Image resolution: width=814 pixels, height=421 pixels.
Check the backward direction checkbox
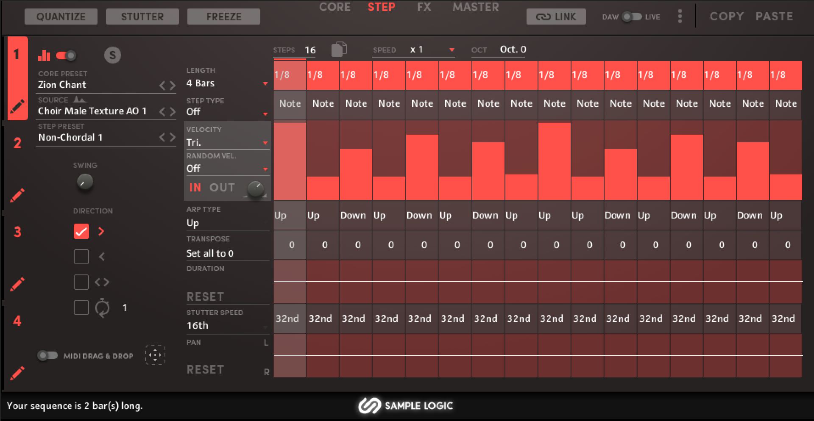(81, 257)
